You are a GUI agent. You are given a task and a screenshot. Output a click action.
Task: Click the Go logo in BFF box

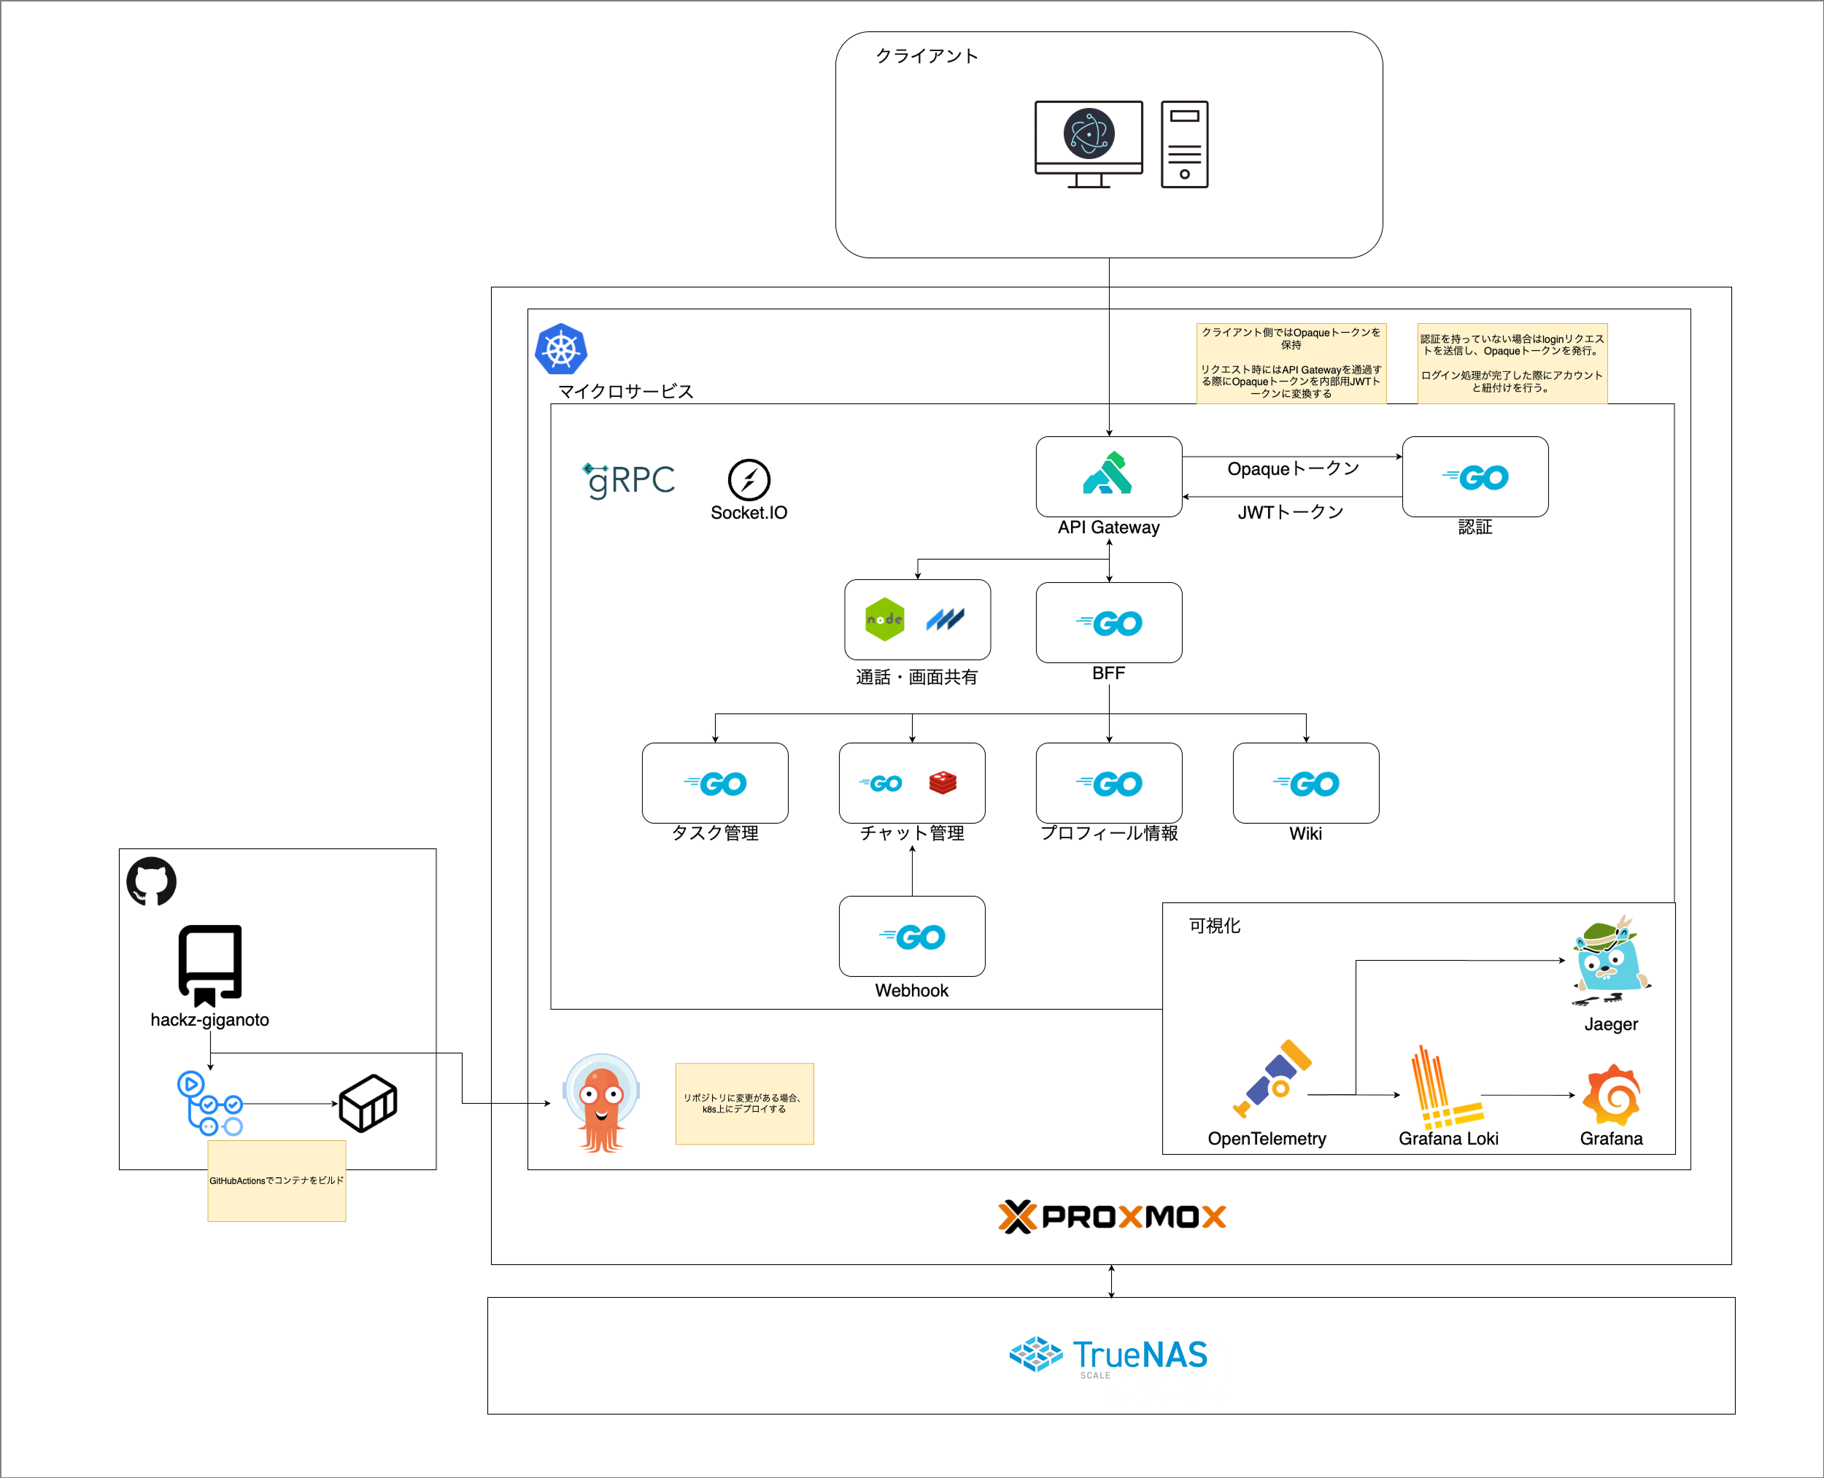pos(1109,623)
